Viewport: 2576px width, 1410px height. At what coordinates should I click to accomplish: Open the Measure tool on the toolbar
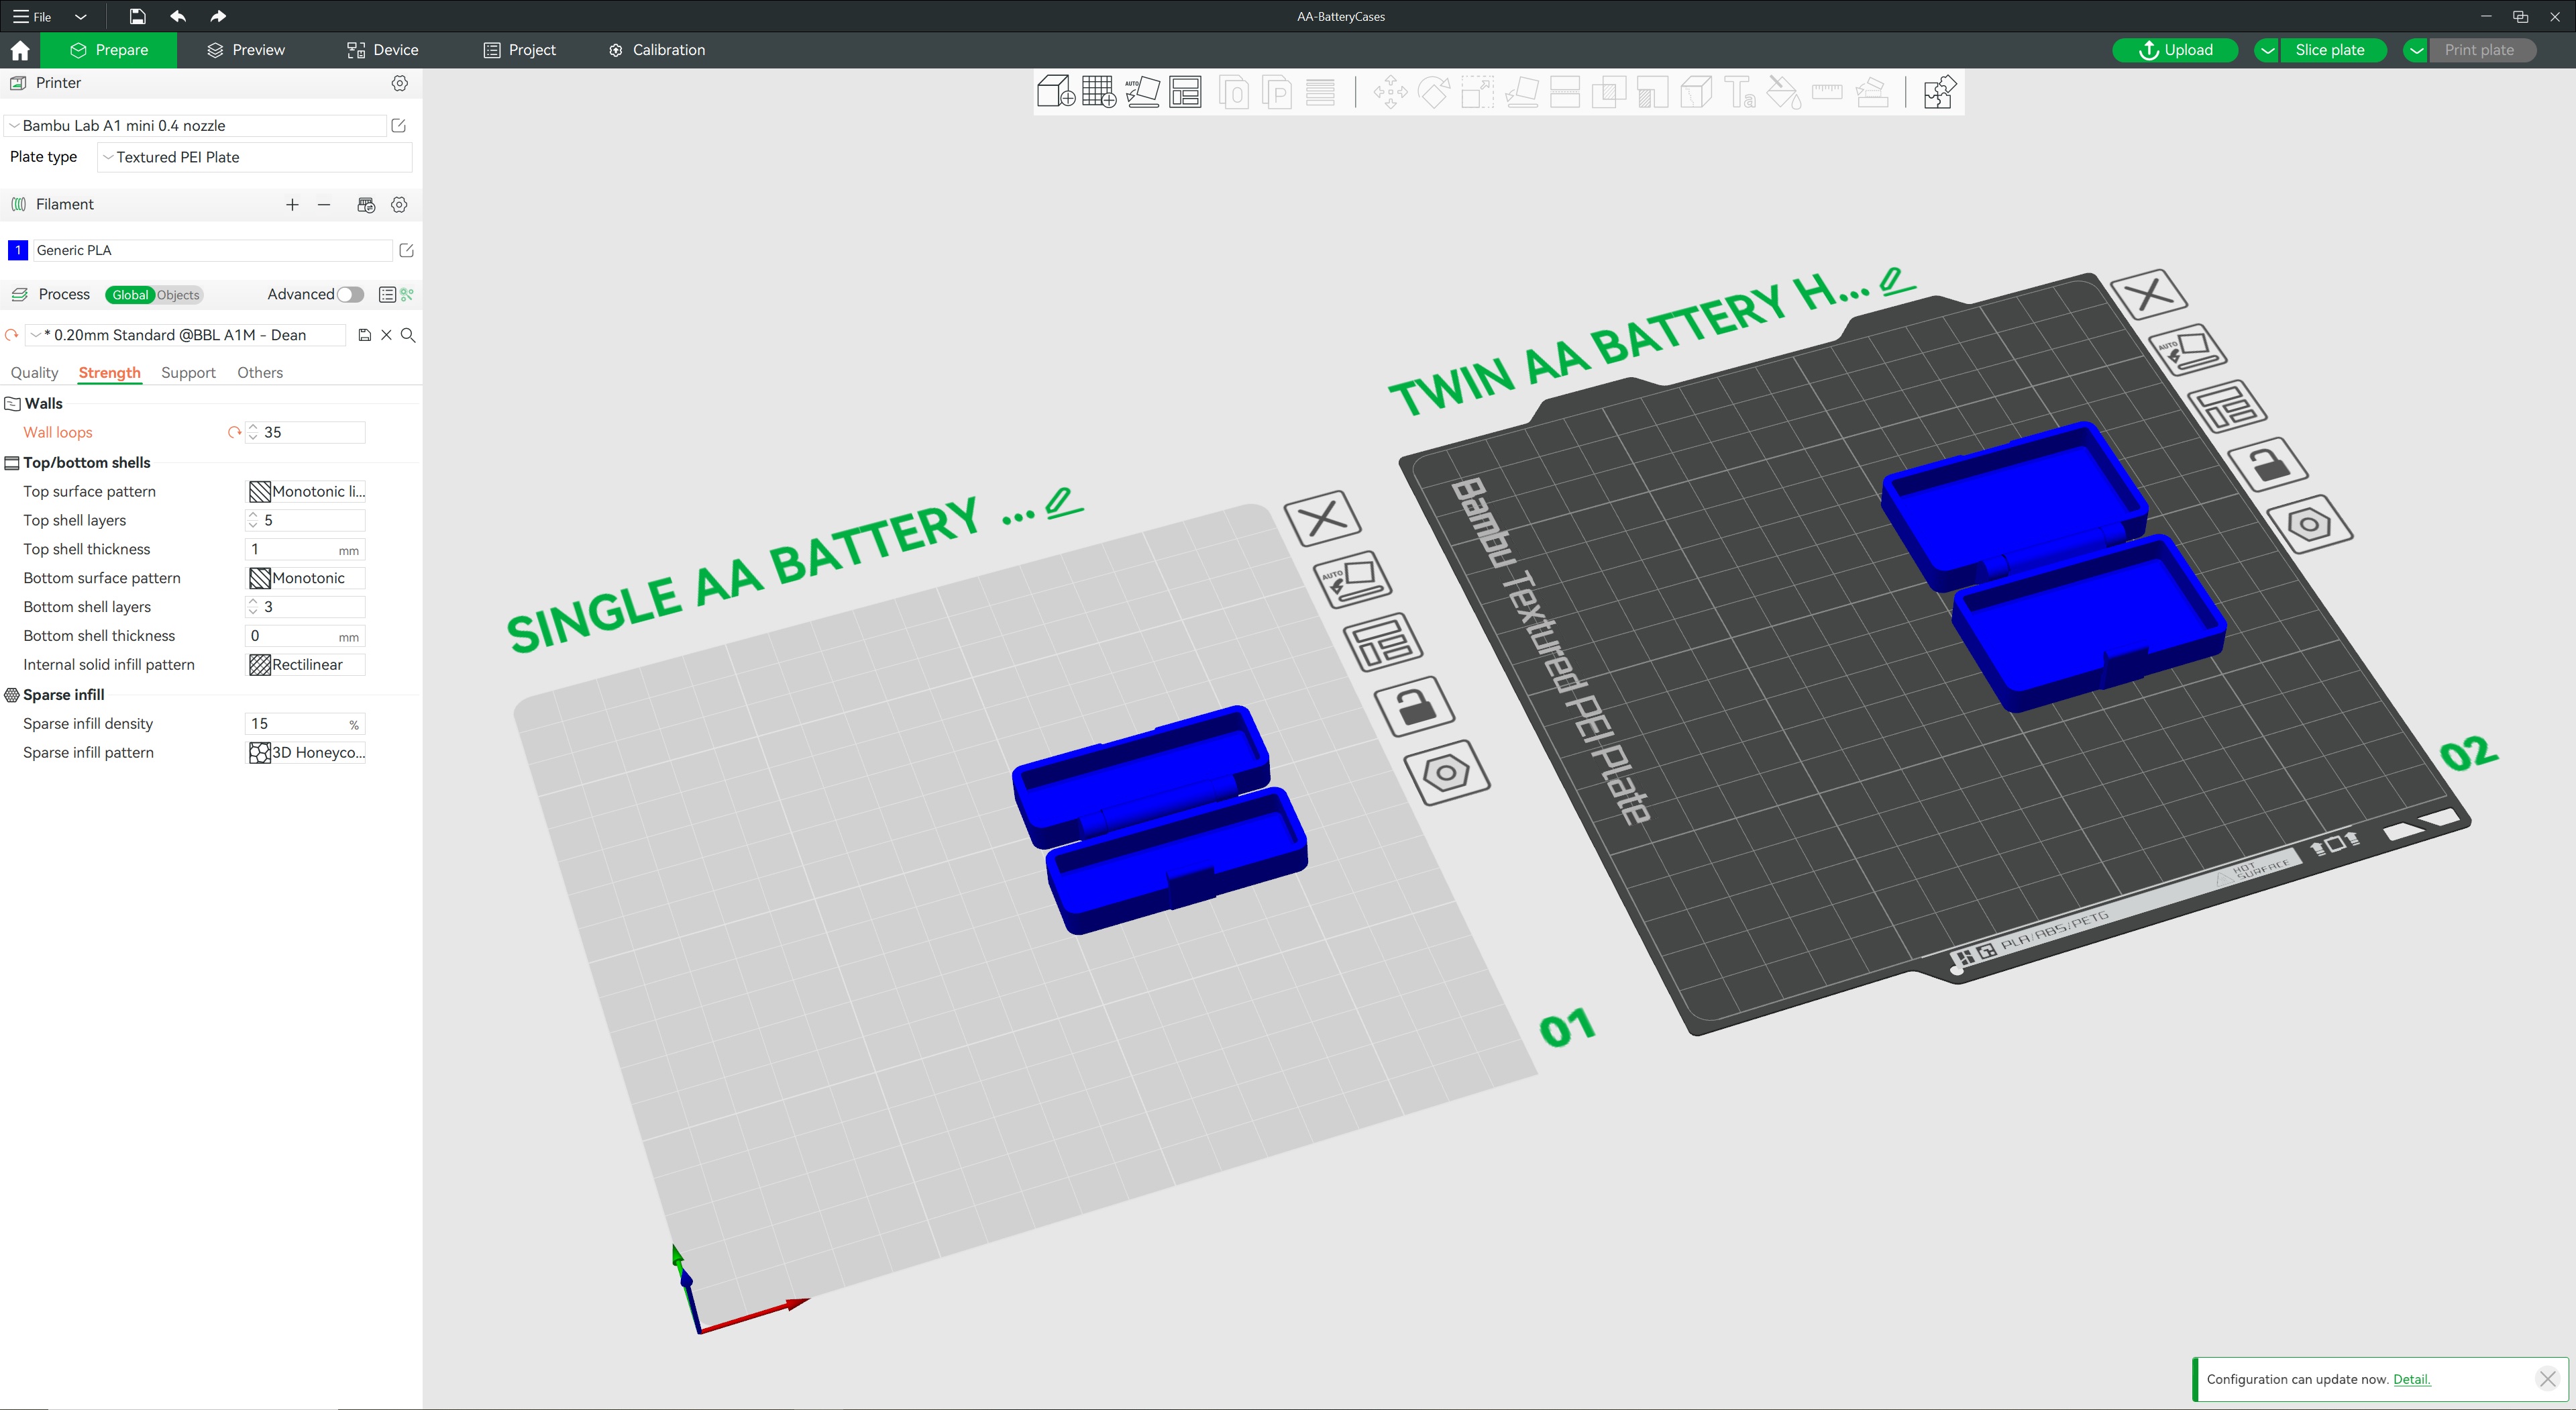point(1827,92)
